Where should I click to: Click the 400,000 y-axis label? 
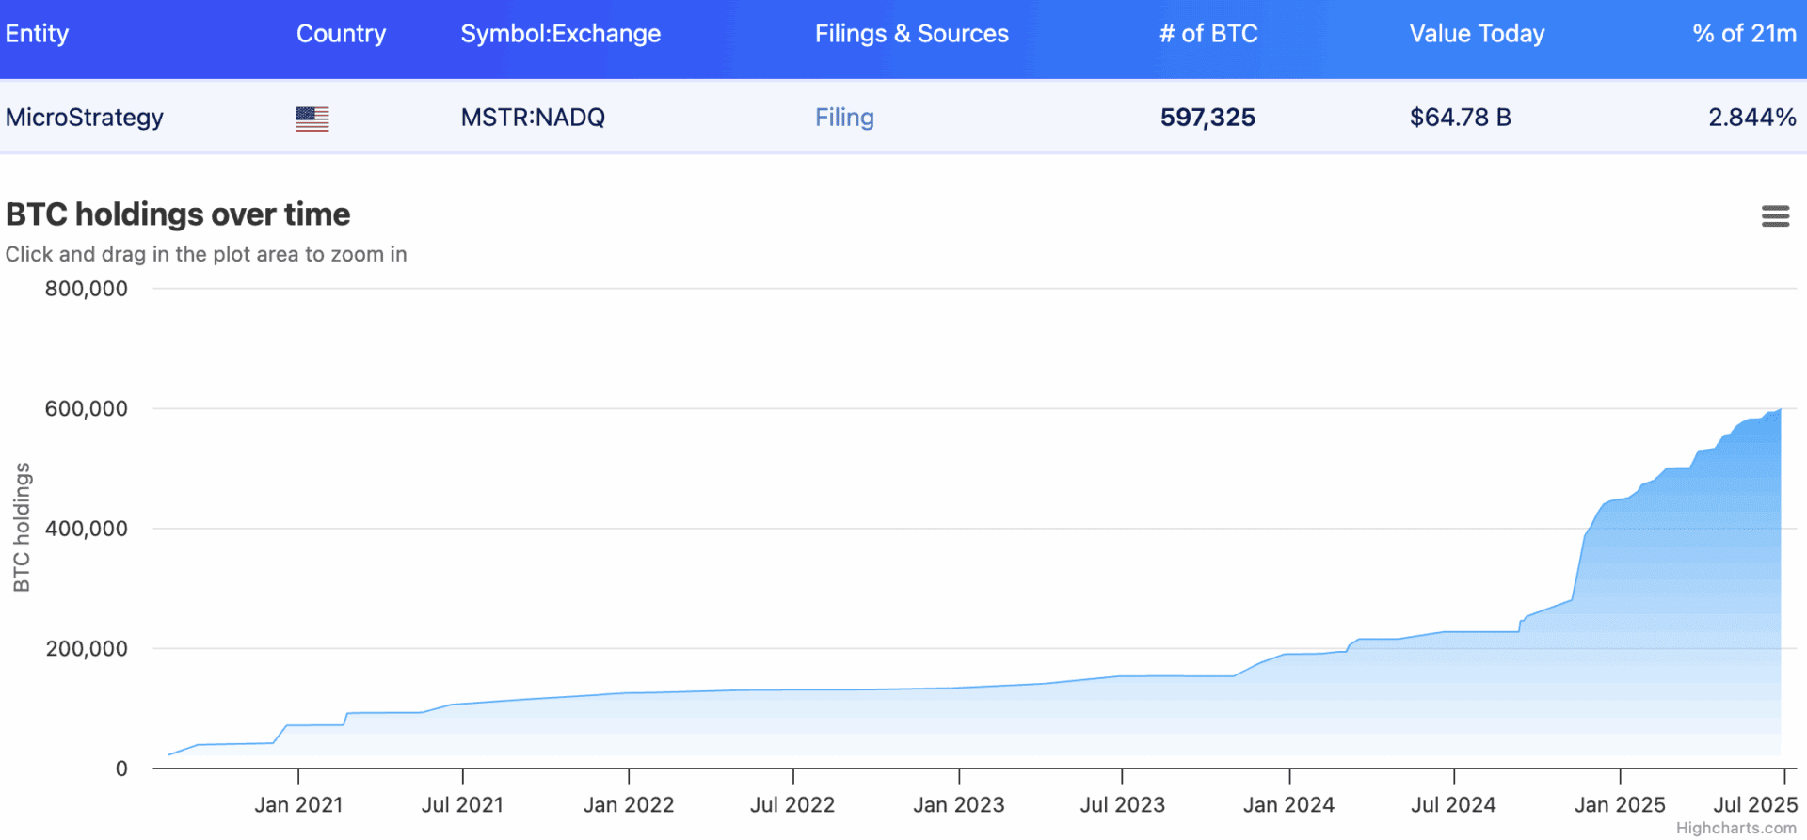point(87,529)
